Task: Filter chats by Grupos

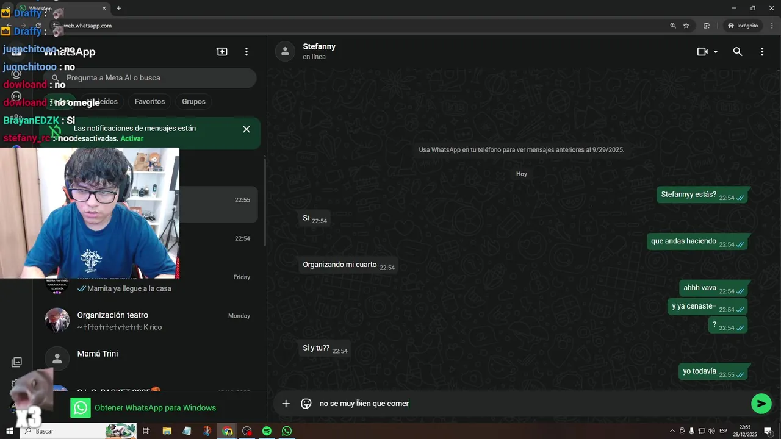Action: pyautogui.click(x=193, y=101)
